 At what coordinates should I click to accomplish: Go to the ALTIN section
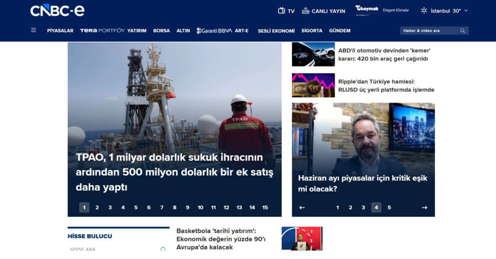tap(183, 31)
